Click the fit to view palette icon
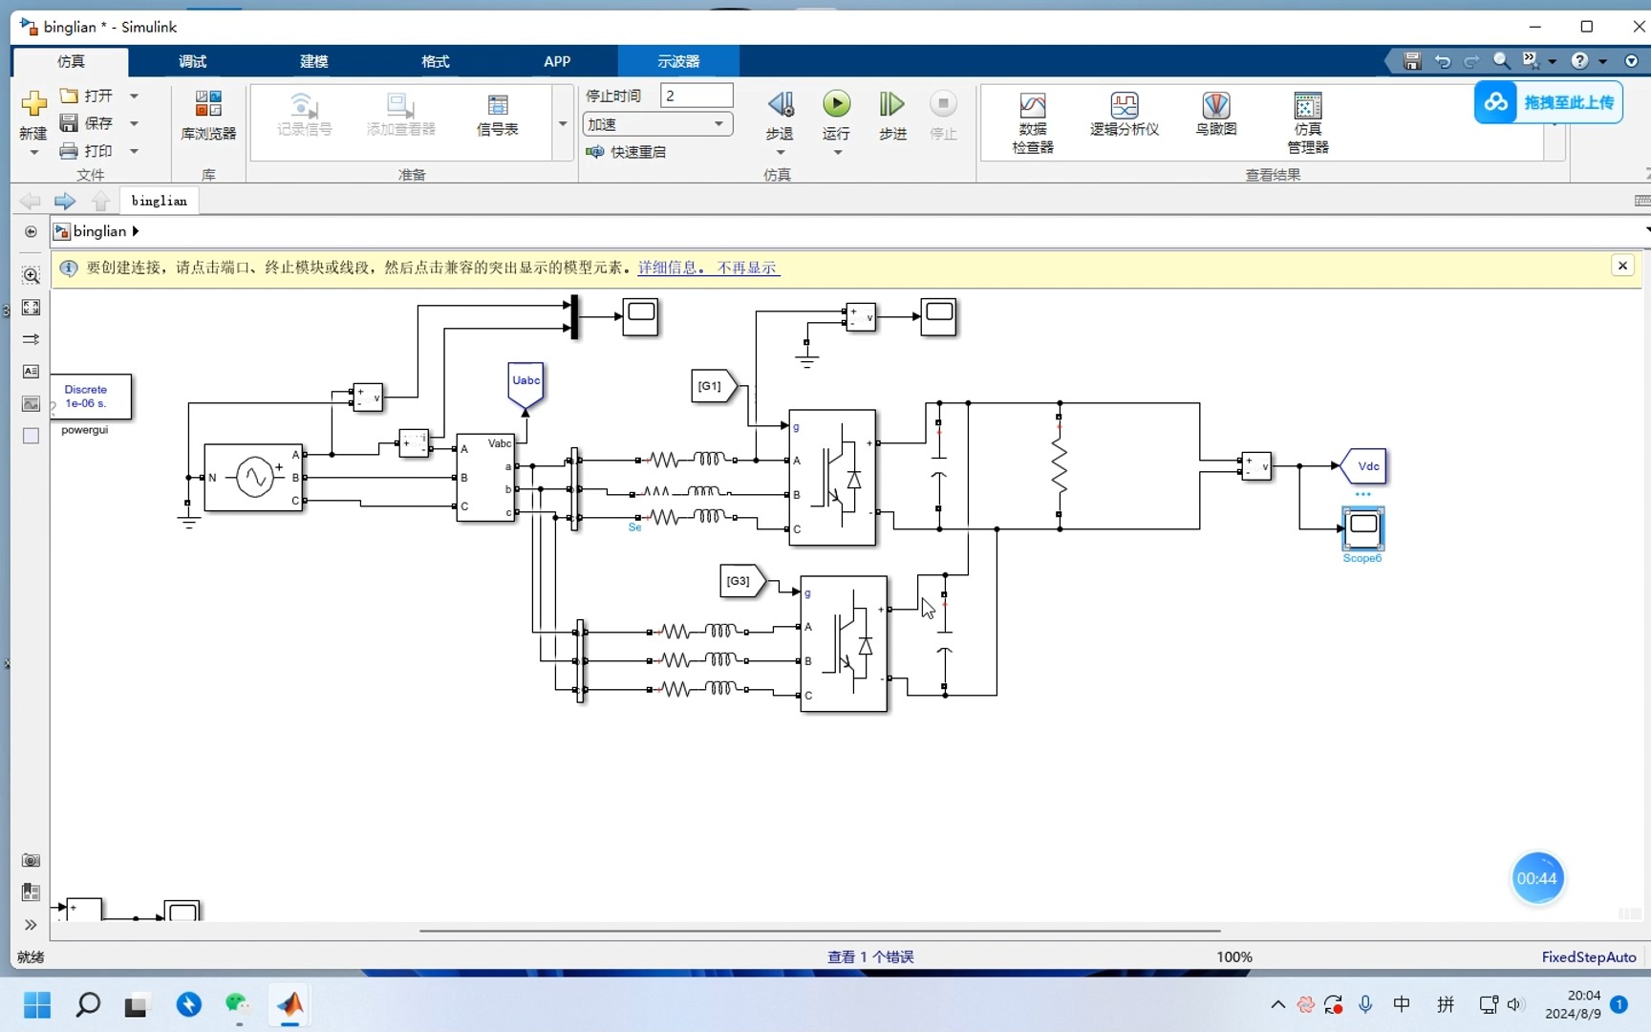 (31, 308)
